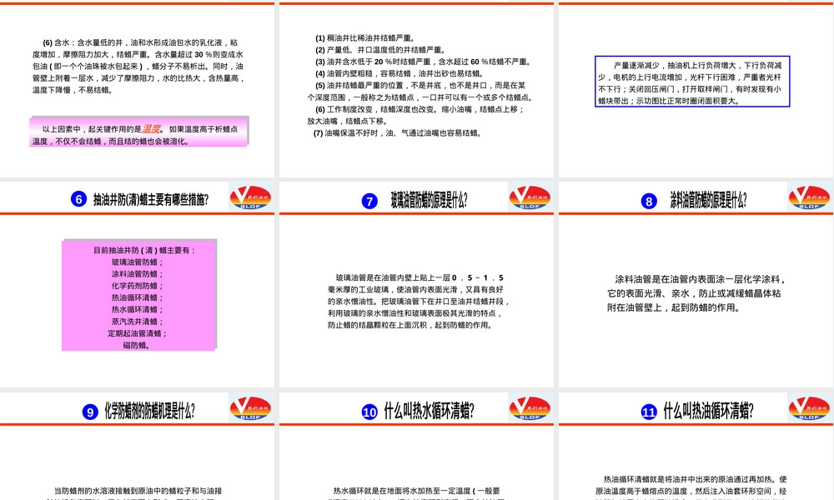Viewport: 834px width, 500px height.
Task: Click the line 定期起油管清蜡; in the pink list
Action: [138, 333]
